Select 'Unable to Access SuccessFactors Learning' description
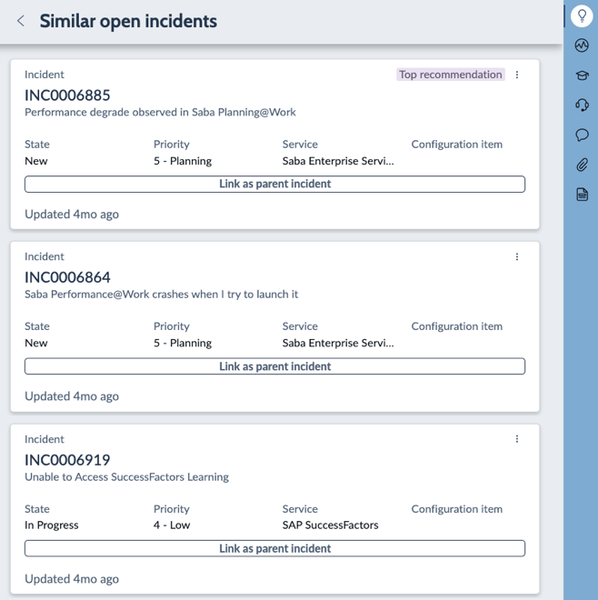598x600 pixels. pyautogui.click(x=126, y=476)
